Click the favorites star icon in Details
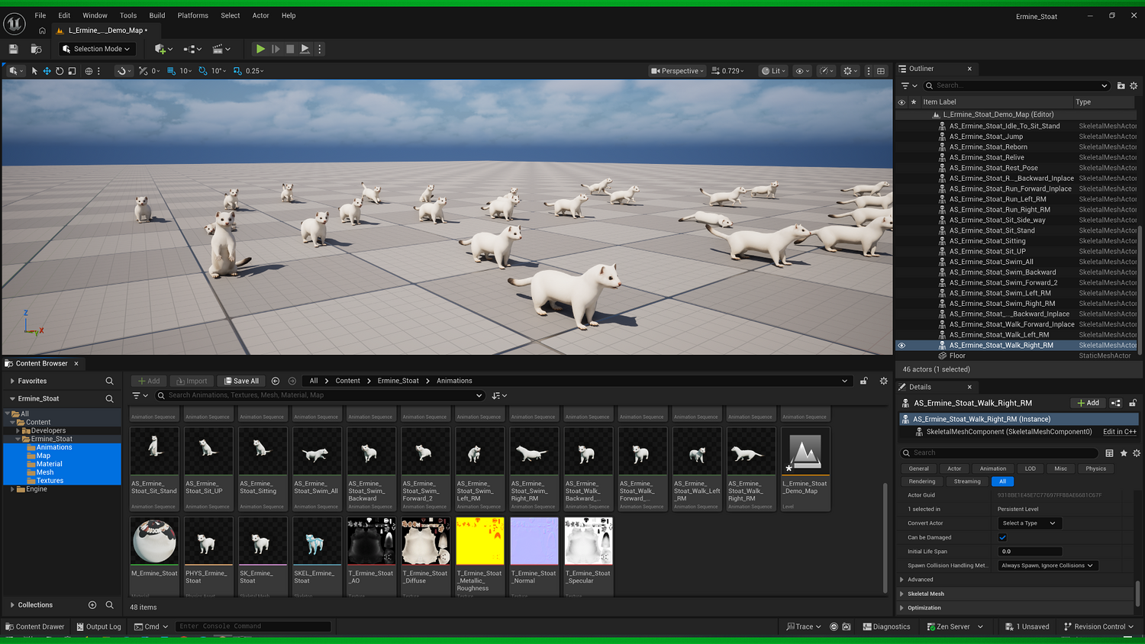This screenshot has width=1145, height=644. (x=1124, y=453)
